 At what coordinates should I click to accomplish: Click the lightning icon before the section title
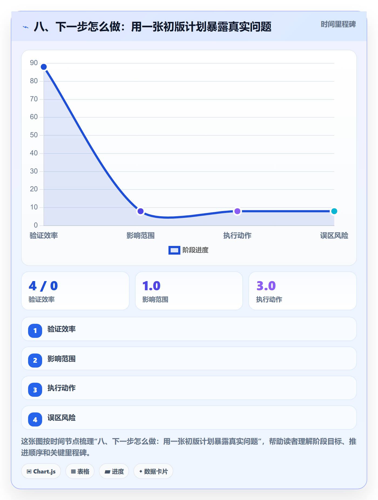coord(26,27)
